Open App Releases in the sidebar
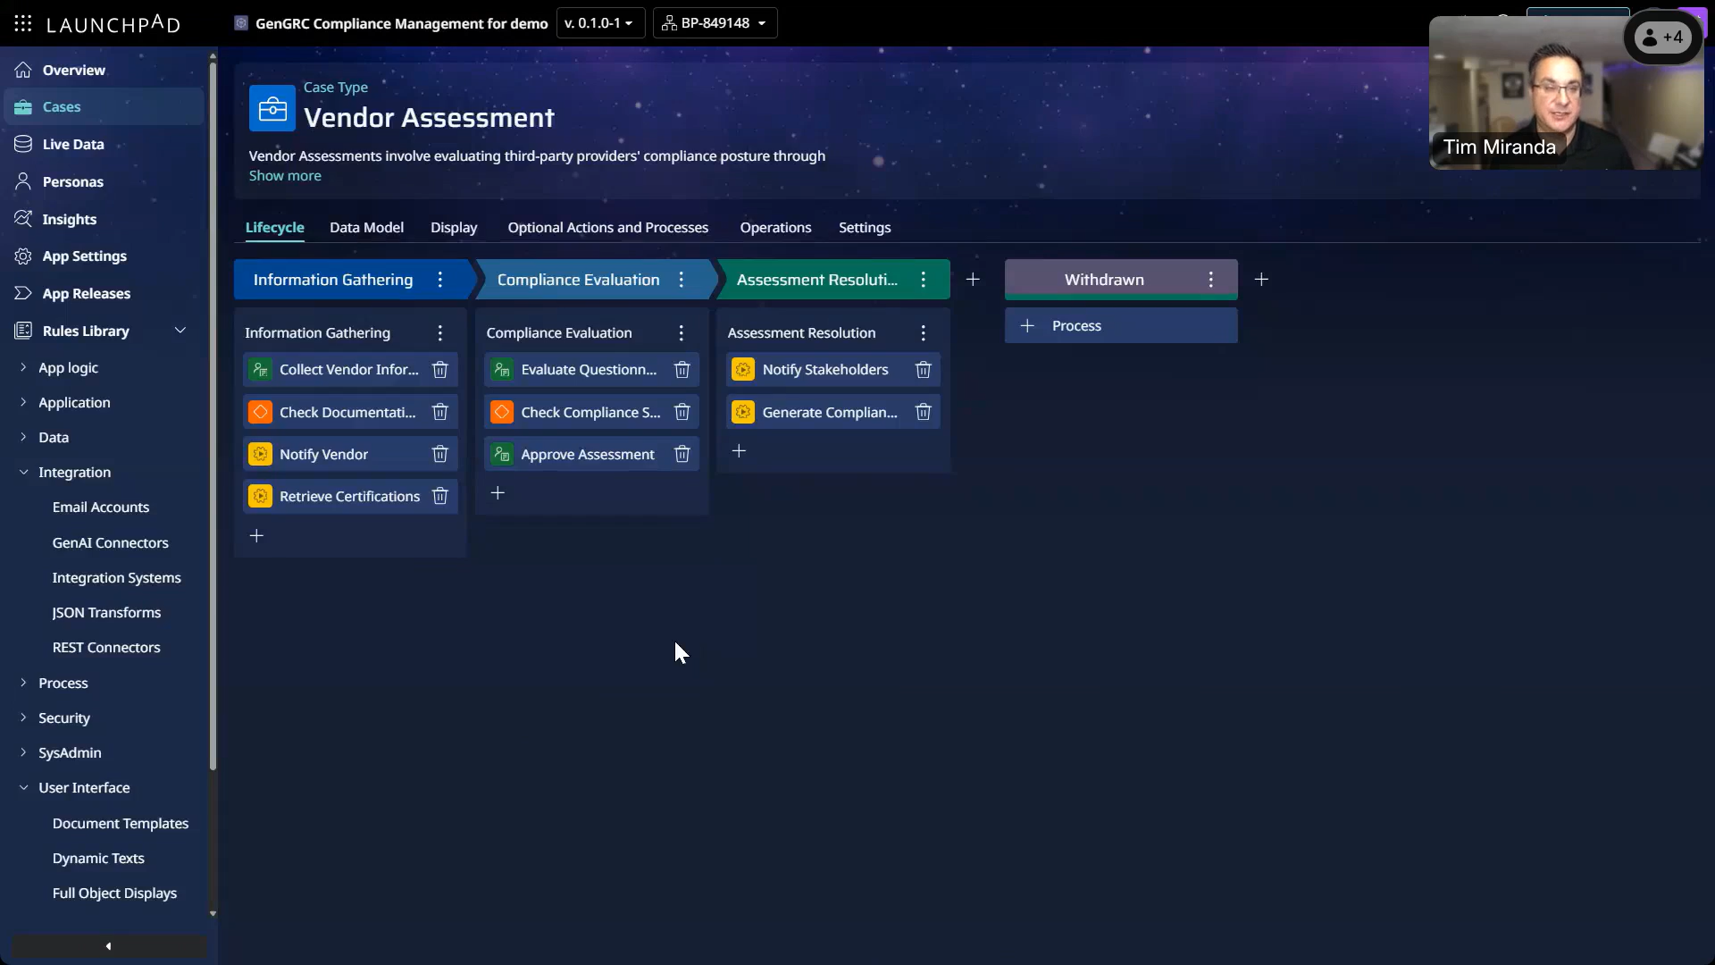The width and height of the screenshot is (1715, 965). pos(87,293)
